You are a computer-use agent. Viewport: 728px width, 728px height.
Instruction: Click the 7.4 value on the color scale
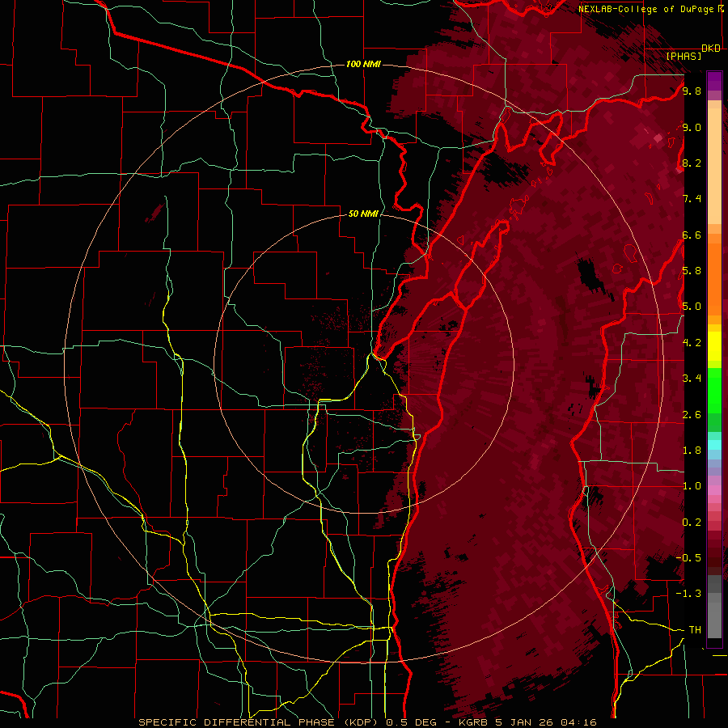[x=692, y=199]
